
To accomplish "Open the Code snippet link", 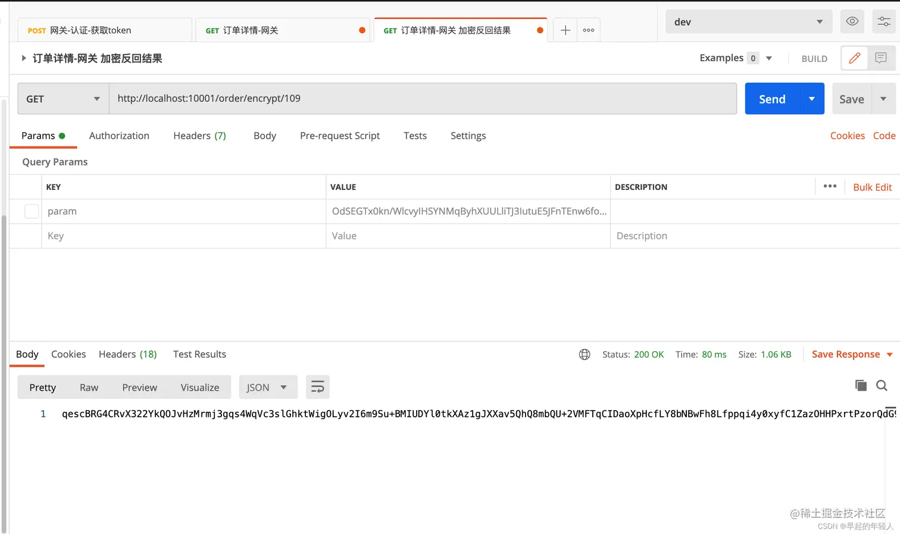I will 884,136.
